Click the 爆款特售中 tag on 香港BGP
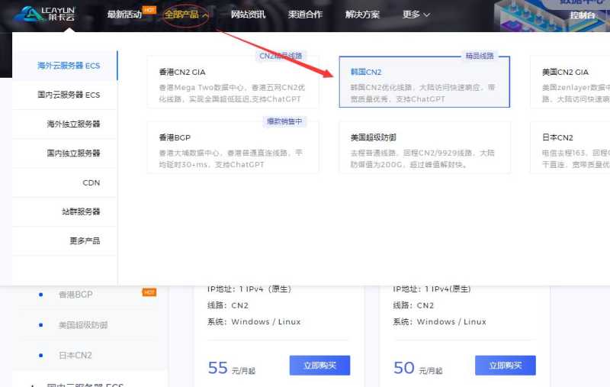The image size is (610, 387). pos(284,121)
